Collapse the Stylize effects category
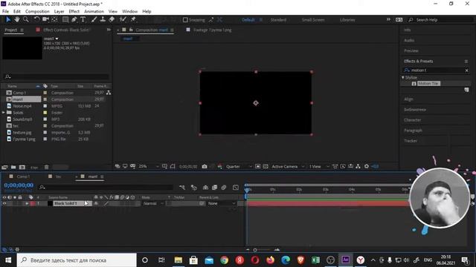 point(403,77)
